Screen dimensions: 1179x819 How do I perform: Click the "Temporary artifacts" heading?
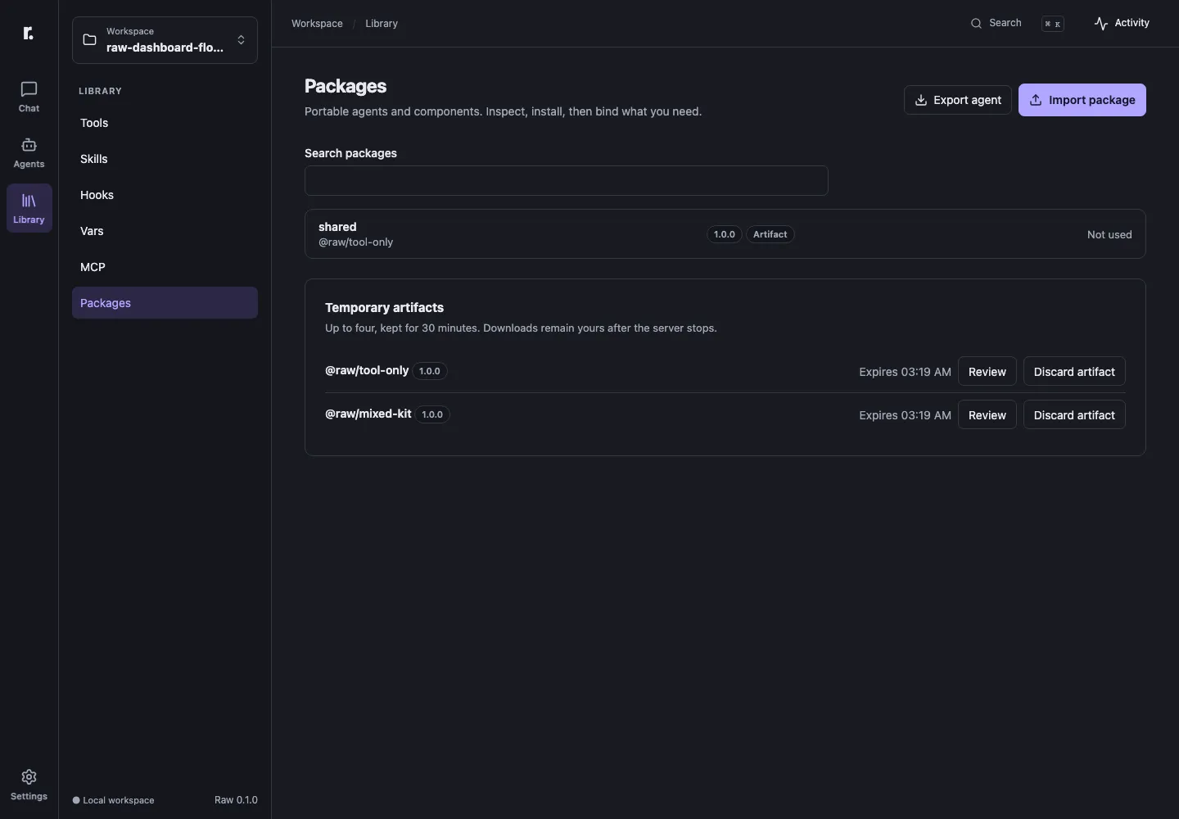pyautogui.click(x=384, y=308)
